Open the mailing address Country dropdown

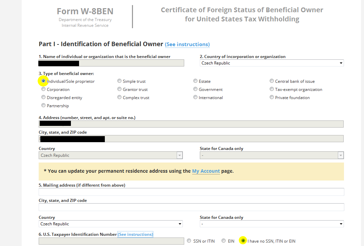point(111,224)
